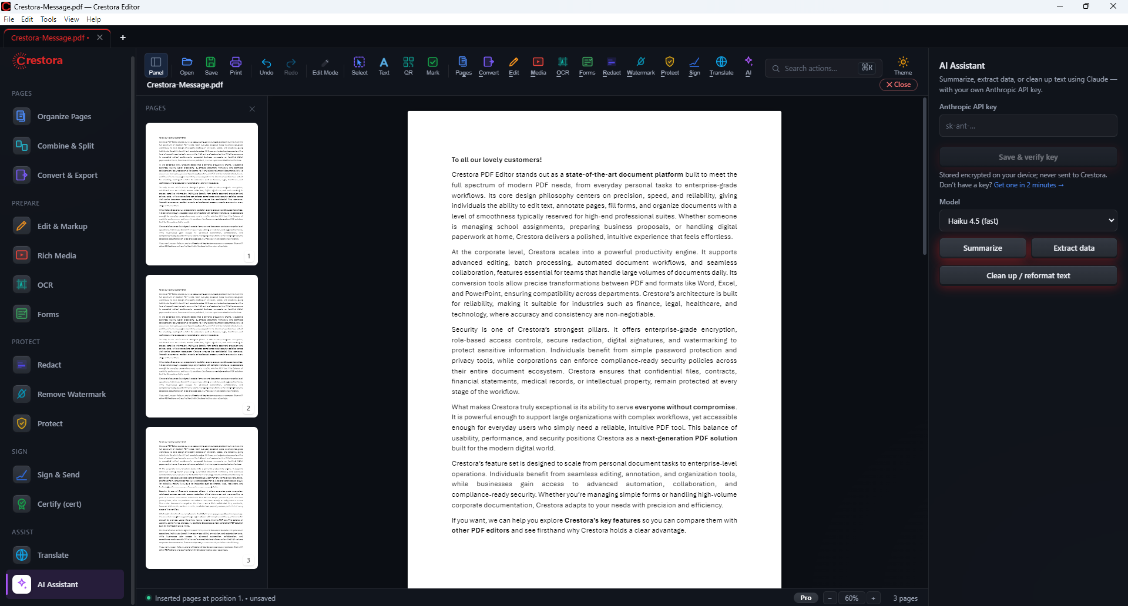Viewport: 1128px width, 606px height.
Task: Undo the last action
Action: (266, 66)
